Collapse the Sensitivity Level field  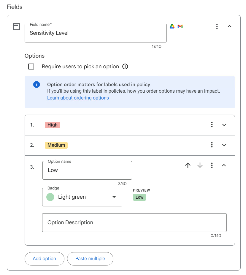pyautogui.click(x=229, y=26)
